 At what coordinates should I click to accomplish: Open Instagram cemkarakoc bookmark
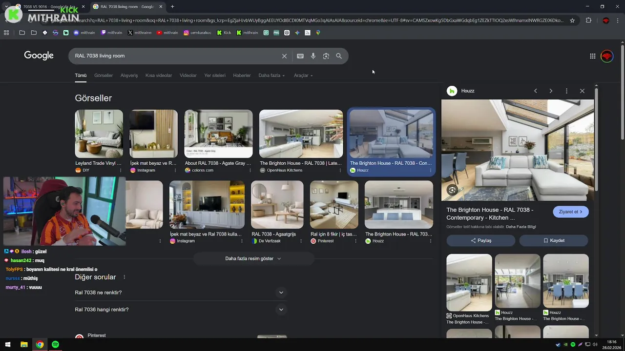click(x=198, y=33)
